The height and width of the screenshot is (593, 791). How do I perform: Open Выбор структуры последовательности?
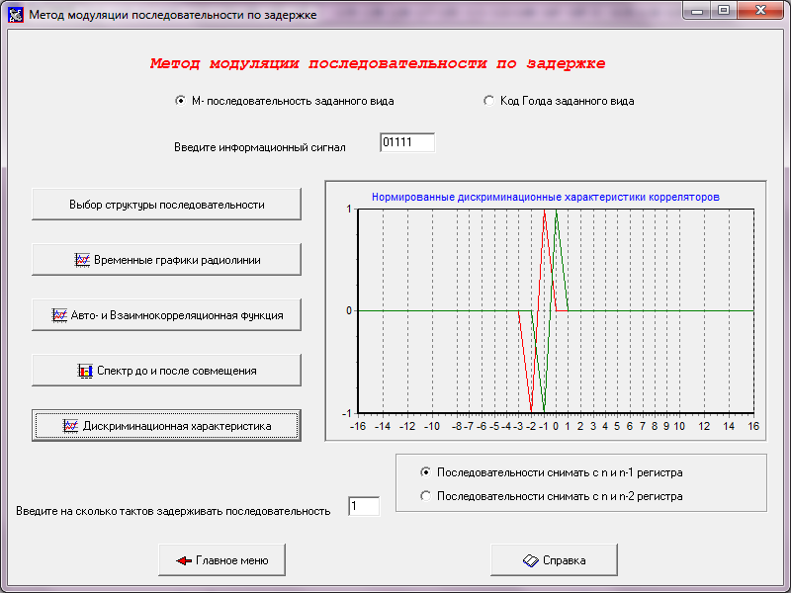click(x=166, y=205)
